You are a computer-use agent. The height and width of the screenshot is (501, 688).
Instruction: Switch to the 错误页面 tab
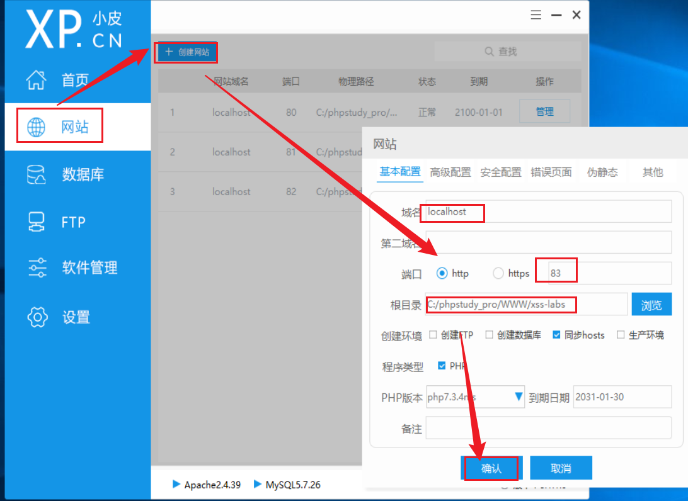coord(551,172)
